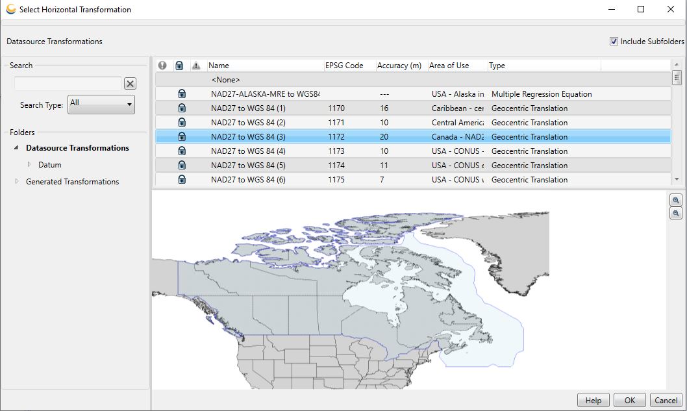Viewport: 687px width, 411px height.
Task: Click accuracy value 20 cell
Action: (384, 137)
